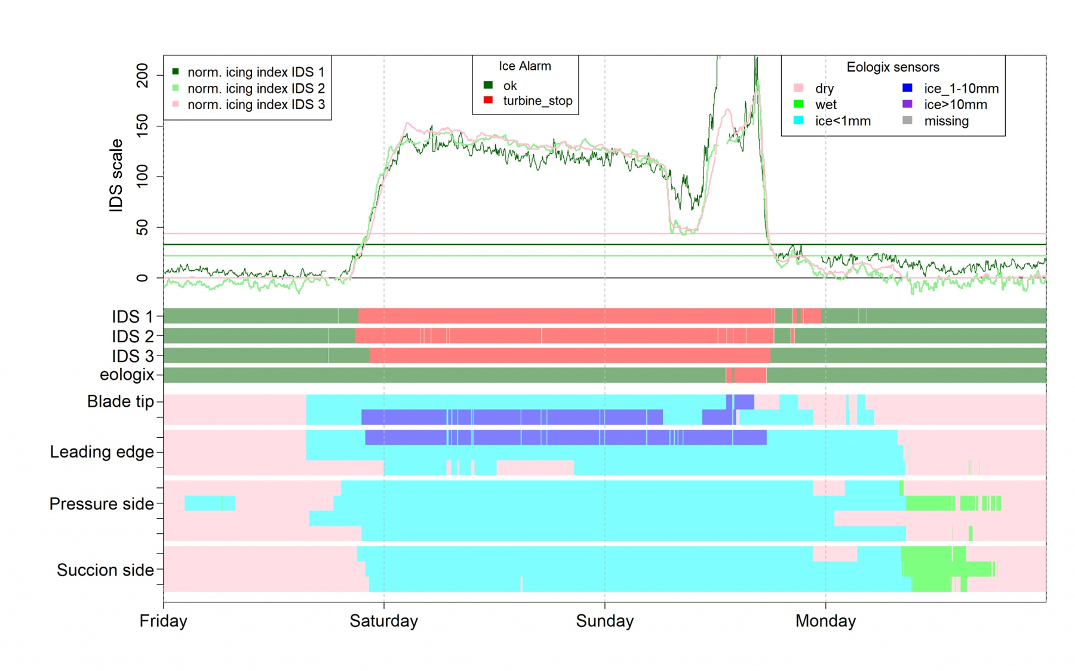Click the 'Leading edge' row label
This screenshot has width=1075, height=671.
[102, 452]
